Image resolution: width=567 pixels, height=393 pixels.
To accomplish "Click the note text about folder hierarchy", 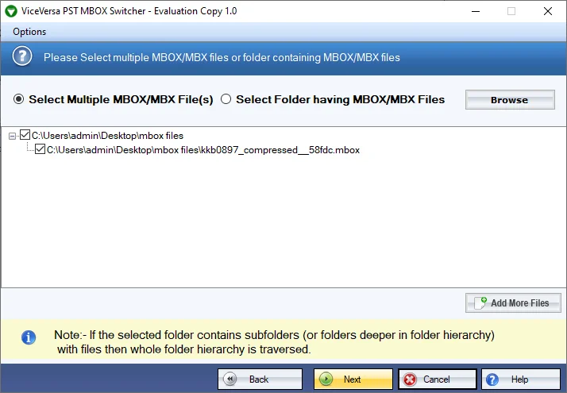I will click(274, 342).
